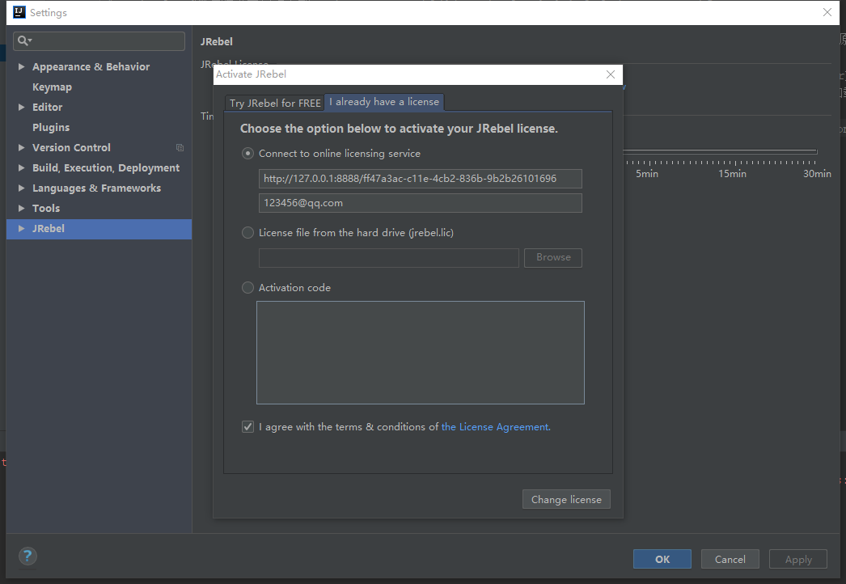Click the license file path field
The width and height of the screenshot is (846, 584).
click(x=388, y=257)
